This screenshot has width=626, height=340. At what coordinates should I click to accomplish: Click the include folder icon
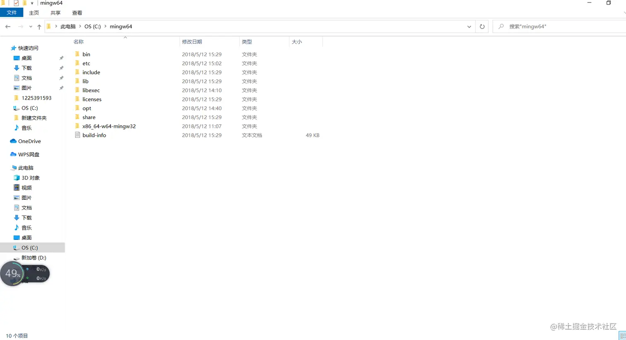pyautogui.click(x=77, y=72)
